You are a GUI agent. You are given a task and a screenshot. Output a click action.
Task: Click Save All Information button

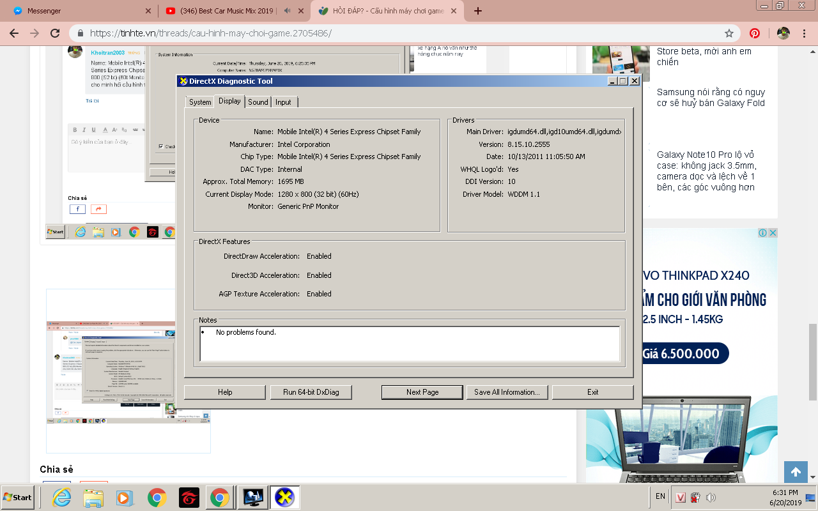tap(507, 392)
